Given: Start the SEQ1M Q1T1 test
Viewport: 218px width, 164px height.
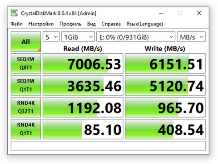Looking at the screenshot, I should [x=26, y=85].
